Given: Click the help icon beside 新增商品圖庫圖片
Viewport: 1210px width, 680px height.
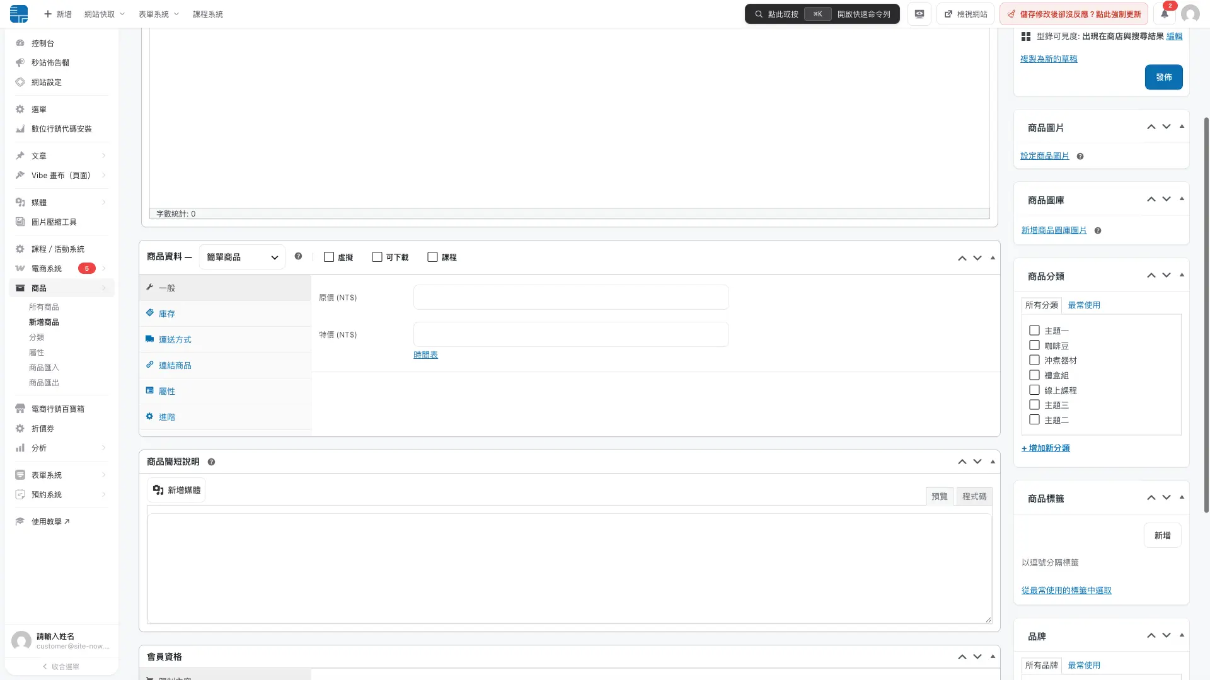Looking at the screenshot, I should [1098, 230].
